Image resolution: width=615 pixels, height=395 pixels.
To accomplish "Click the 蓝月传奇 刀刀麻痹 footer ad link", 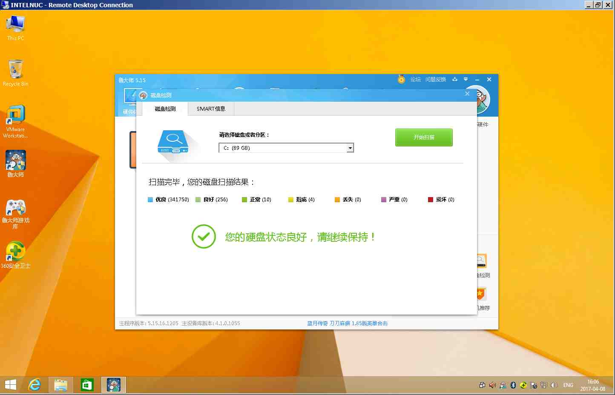I will [348, 323].
